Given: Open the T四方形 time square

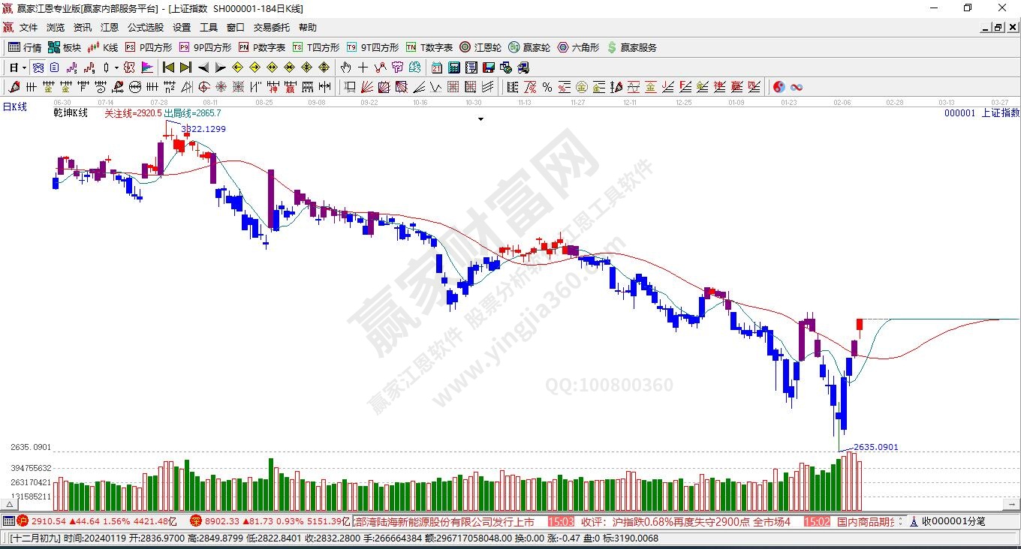Looking at the screenshot, I should [x=316, y=47].
